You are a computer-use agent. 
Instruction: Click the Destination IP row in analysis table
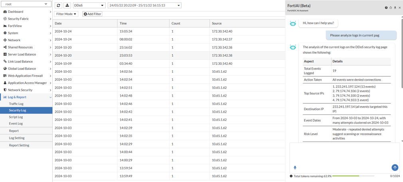pyautogui.click(x=346, y=109)
